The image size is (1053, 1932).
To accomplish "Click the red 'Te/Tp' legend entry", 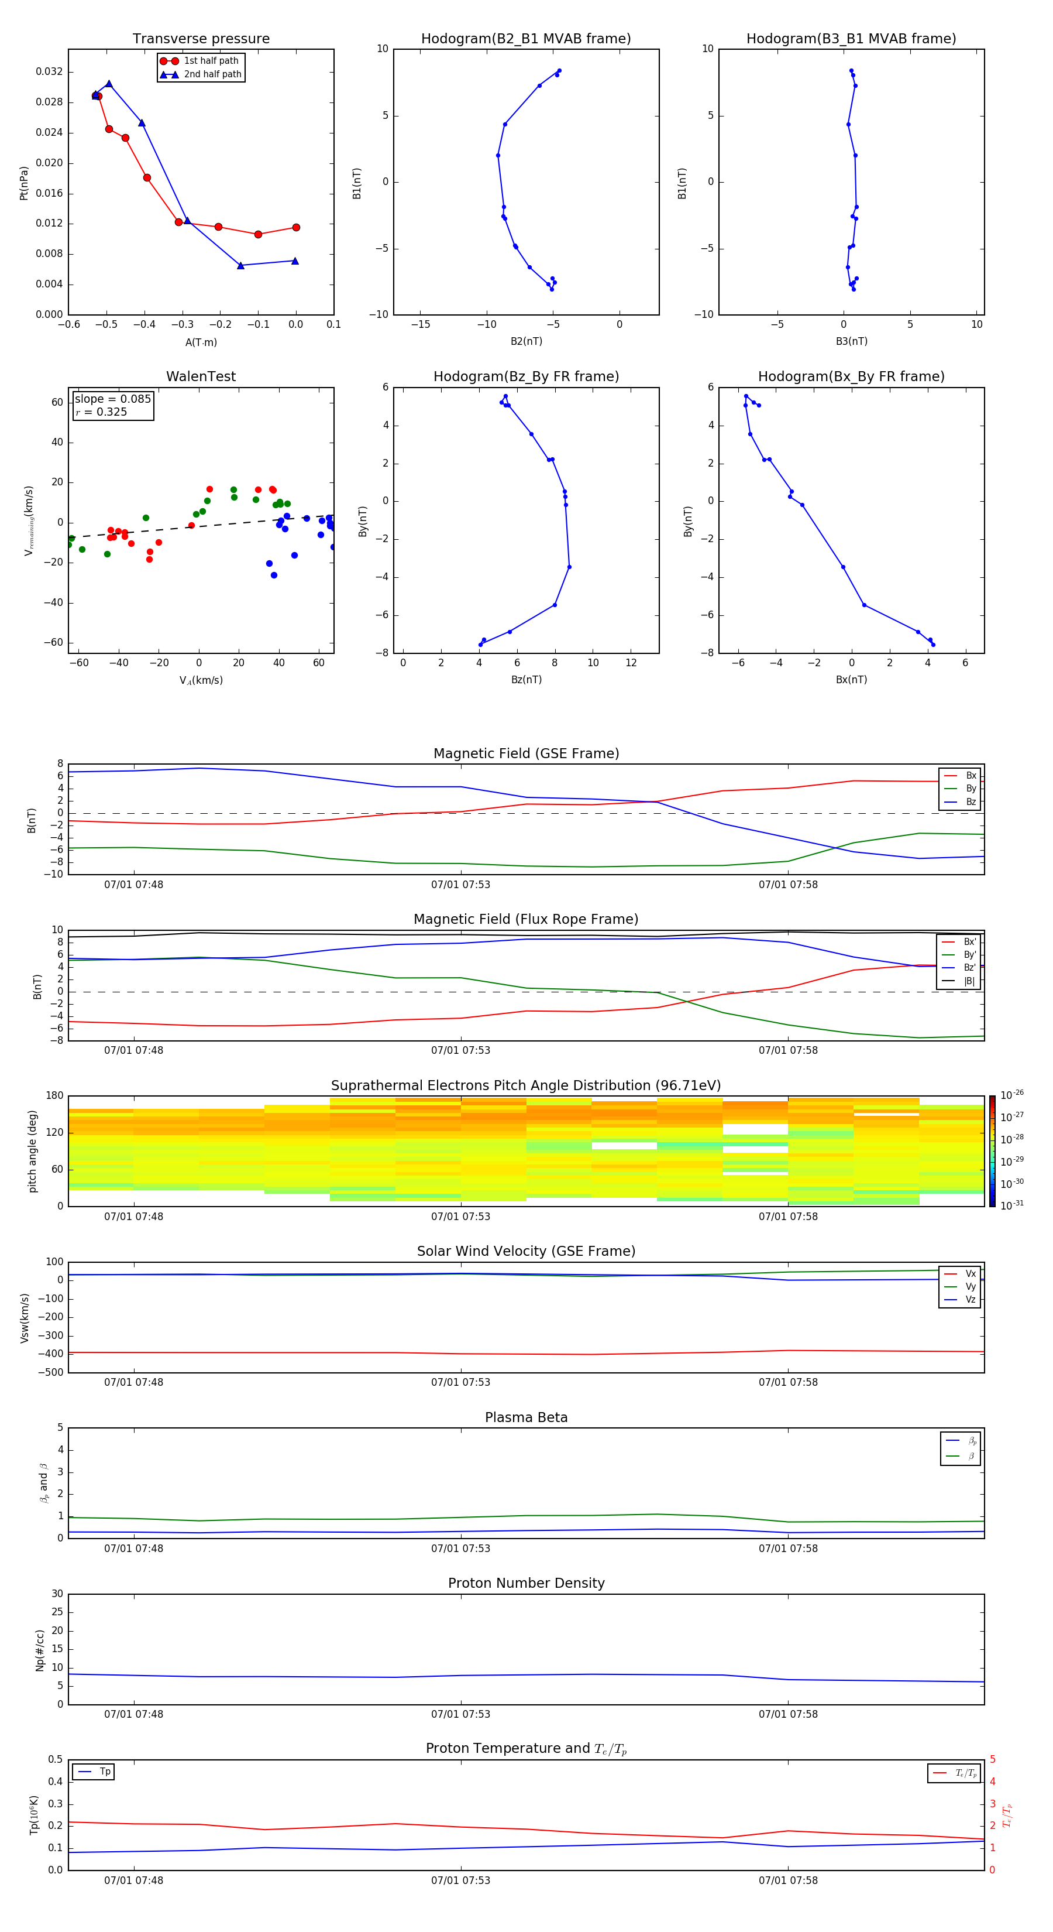I will click(955, 1773).
